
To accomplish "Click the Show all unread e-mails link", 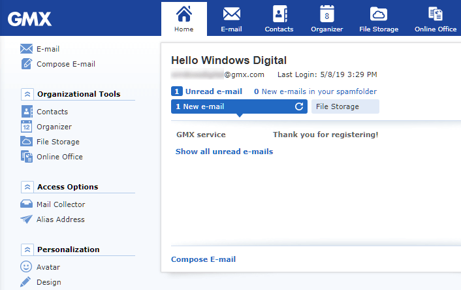I will pyautogui.click(x=224, y=152).
